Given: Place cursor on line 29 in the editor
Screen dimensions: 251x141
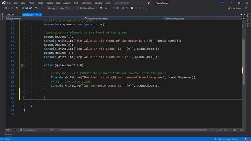Looking at the screenshot, I should [133, 98].
